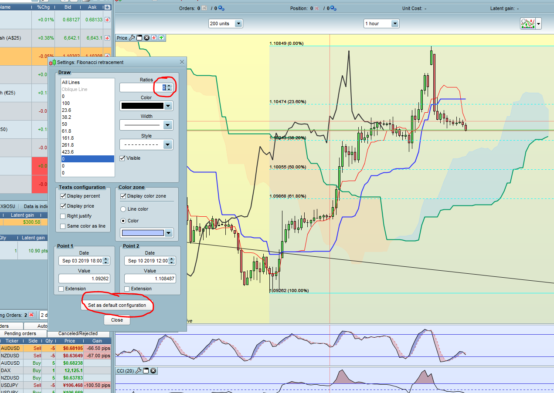Click the Close button in dialog

point(117,320)
